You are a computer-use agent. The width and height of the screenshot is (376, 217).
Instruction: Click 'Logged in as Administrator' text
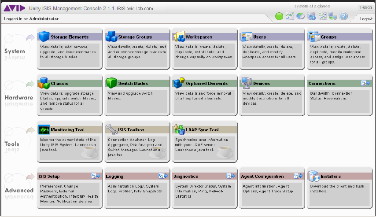pos(31,18)
